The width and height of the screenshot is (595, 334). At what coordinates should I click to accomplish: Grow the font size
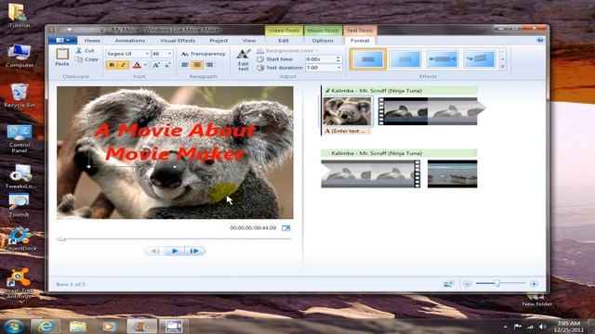pos(156,65)
